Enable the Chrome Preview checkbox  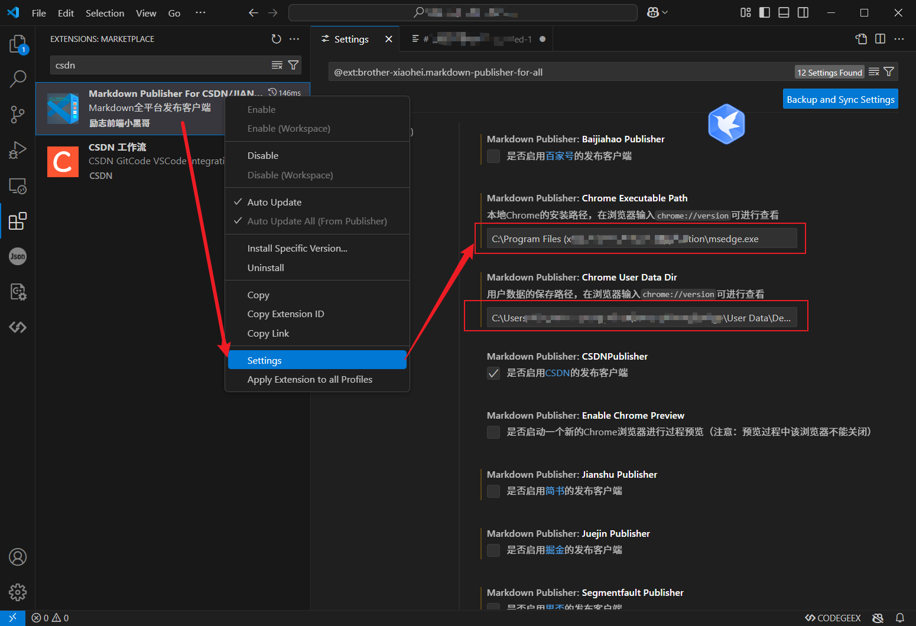tap(493, 432)
